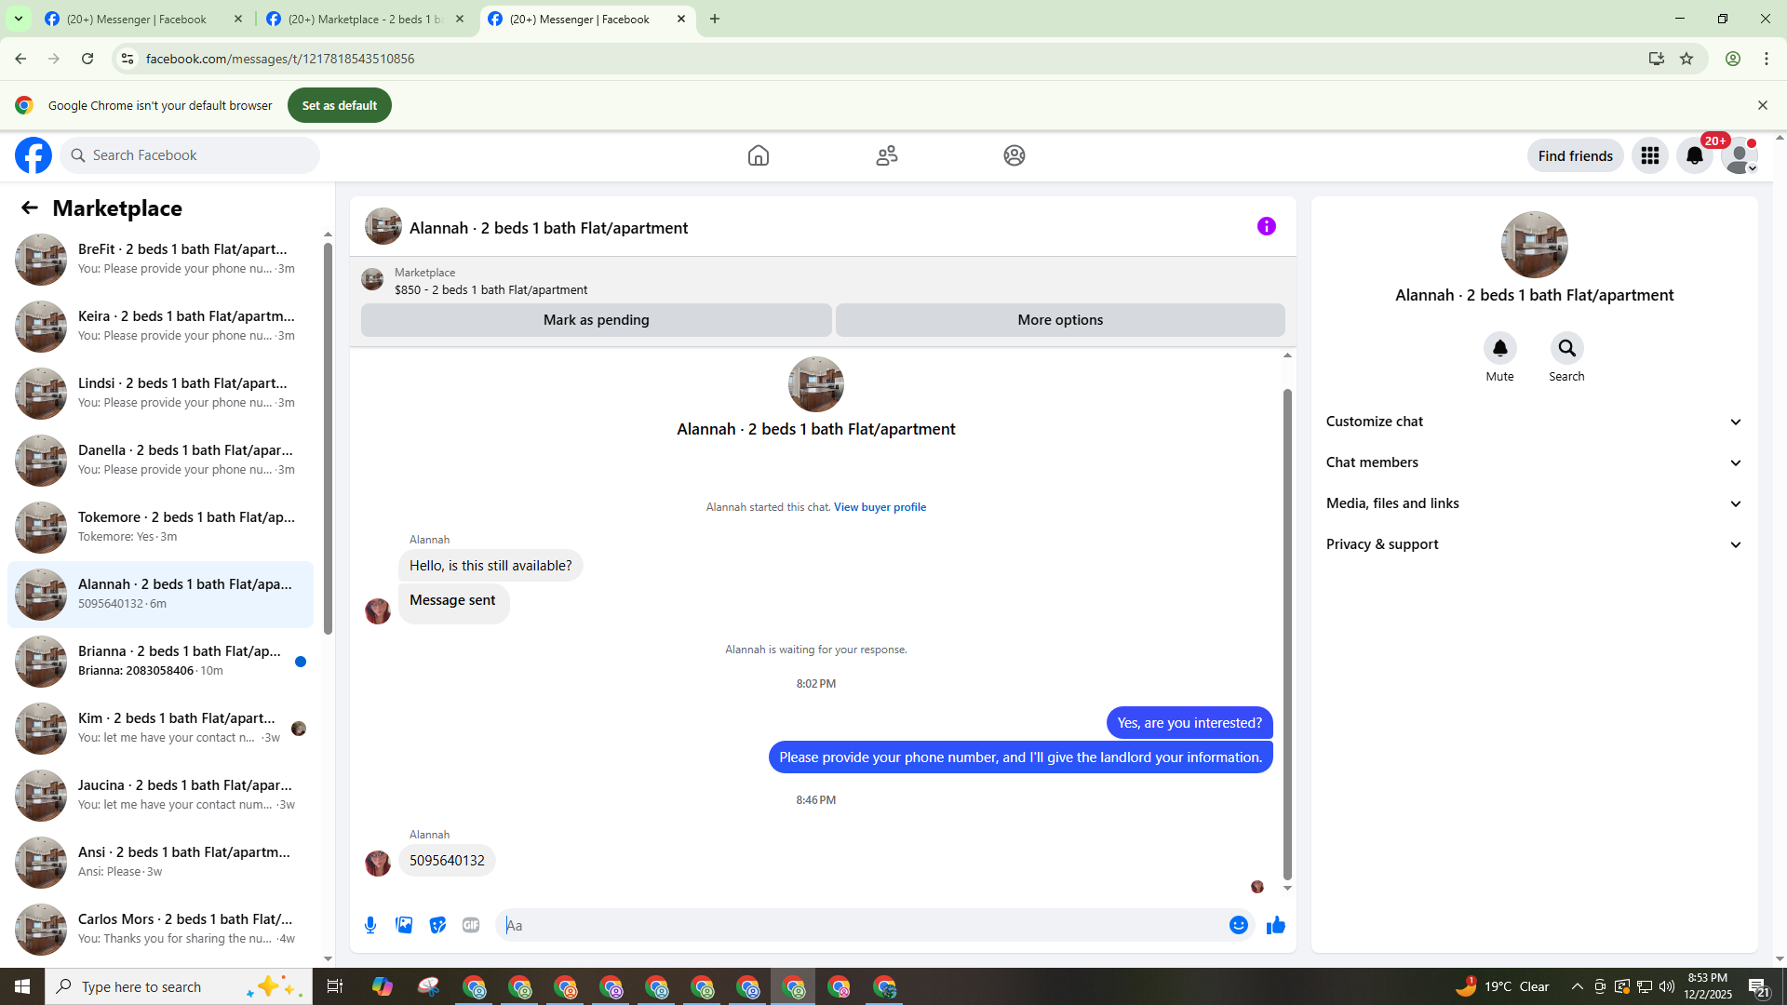Attach a photo using image icon
The width and height of the screenshot is (1787, 1005).
[x=404, y=925]
